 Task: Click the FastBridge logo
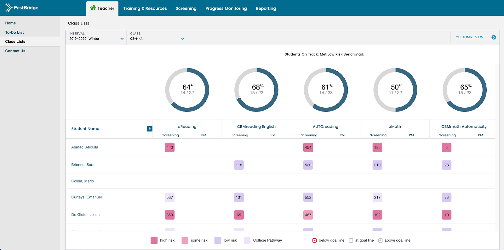(22, 8)
